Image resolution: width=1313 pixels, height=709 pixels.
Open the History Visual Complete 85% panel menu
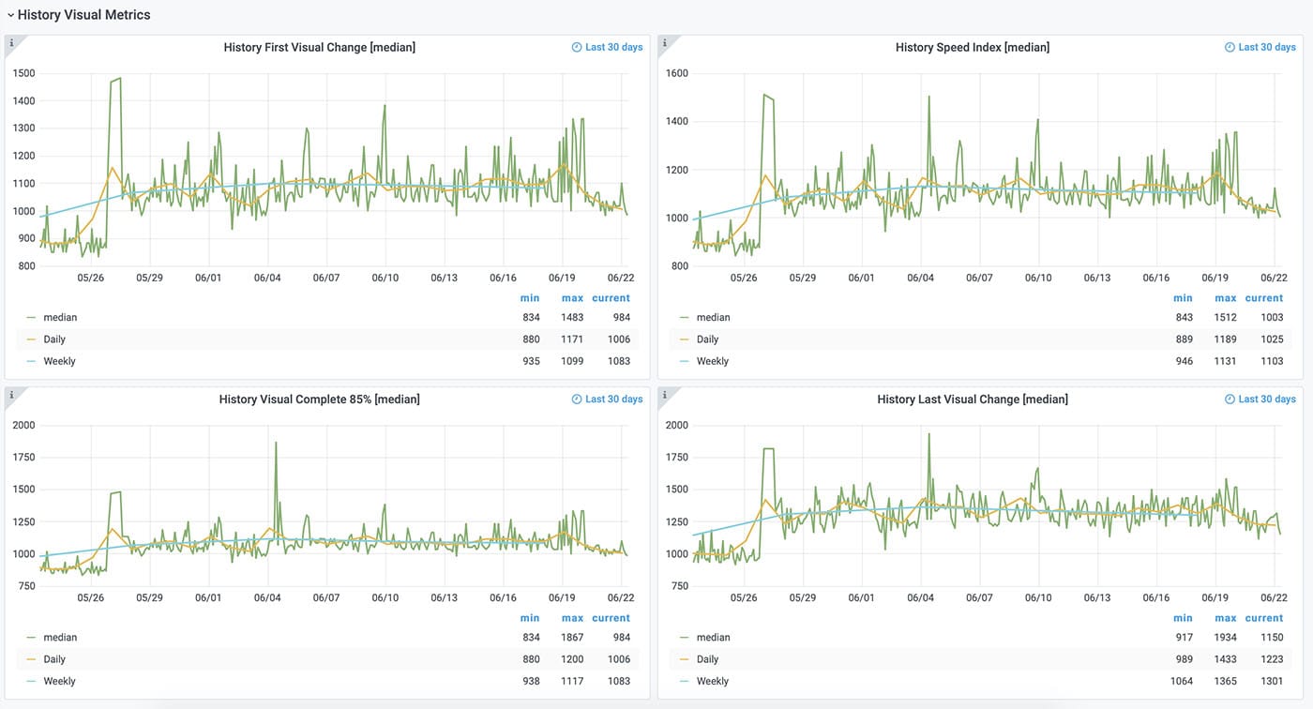pyautogui.click(x=319, y=398)
